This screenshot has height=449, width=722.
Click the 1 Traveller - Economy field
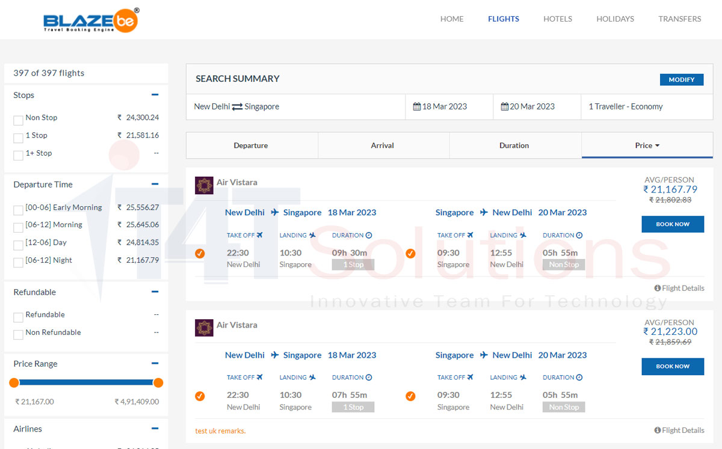click(x=626, y=106)
